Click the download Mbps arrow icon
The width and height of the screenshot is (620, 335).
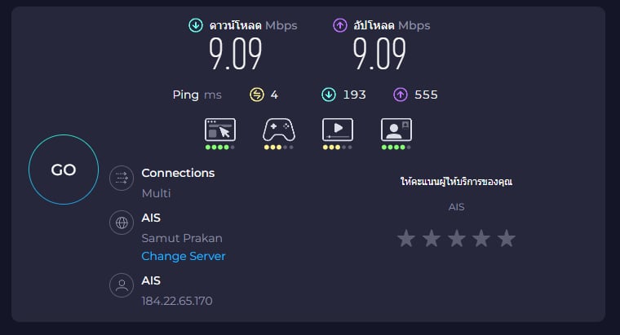click(x=196, y=25)
